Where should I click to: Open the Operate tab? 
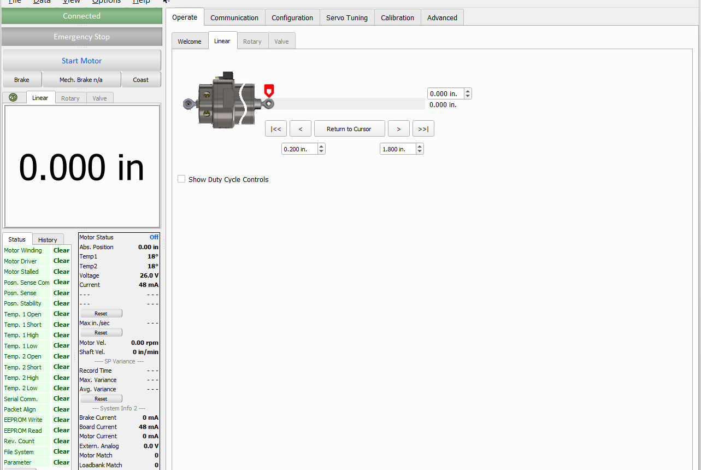(185, 17)
